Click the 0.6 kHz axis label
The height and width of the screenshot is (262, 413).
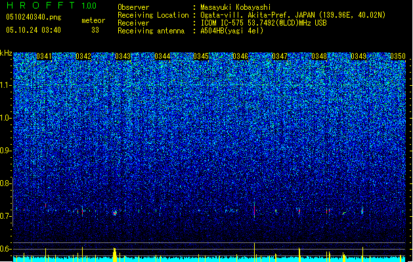[x=6, y=249]
